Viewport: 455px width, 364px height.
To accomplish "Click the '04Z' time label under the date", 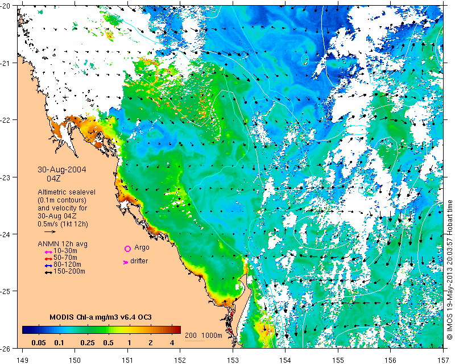I will pos(53,178).
